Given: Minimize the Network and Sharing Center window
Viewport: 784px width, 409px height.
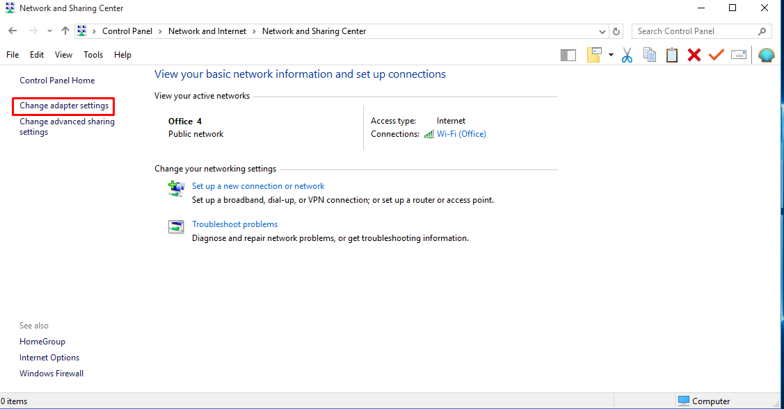Looking at the screenshot, I should [701, 8].
